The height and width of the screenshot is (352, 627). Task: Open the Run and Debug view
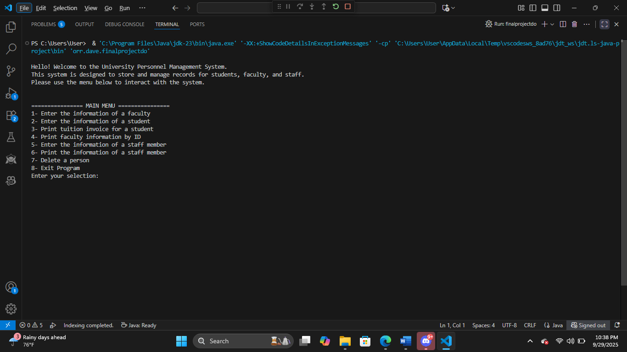click(x=11, y=93)
